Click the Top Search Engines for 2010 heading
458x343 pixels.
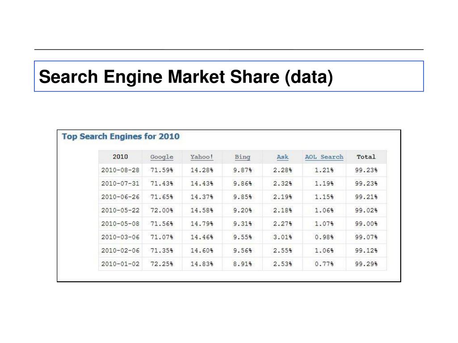pyautogui.click(x=121, y=137)
